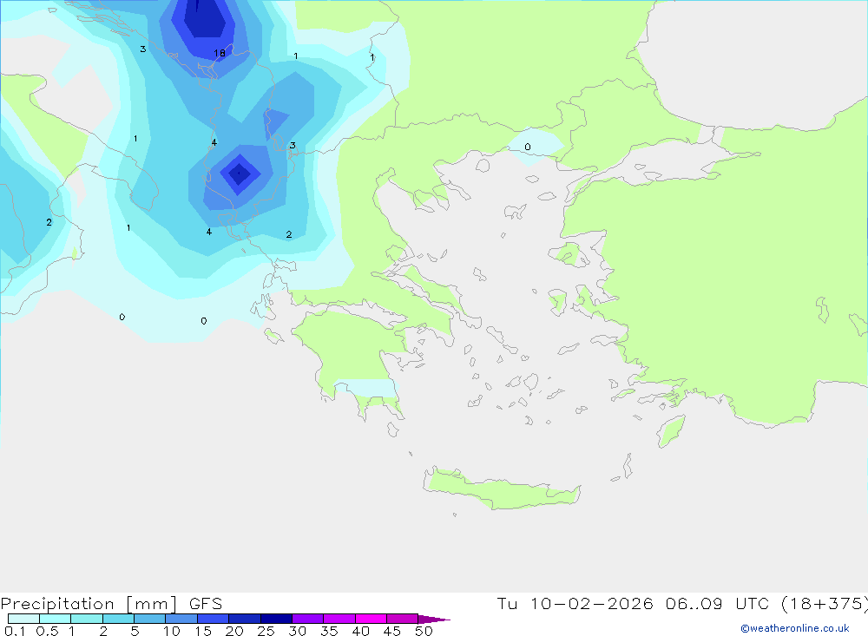Click the 0.5–1 mm legend color swatch

point(55,619)
